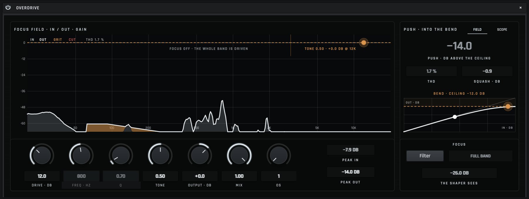Screen dimensions: 529x199
Task: Click the Mix knob
Action: [x=239, y=155]
